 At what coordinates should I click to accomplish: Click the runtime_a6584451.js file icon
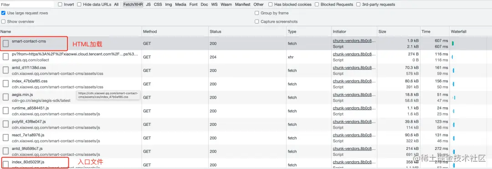pyautogui.click(x=5, y=111)
